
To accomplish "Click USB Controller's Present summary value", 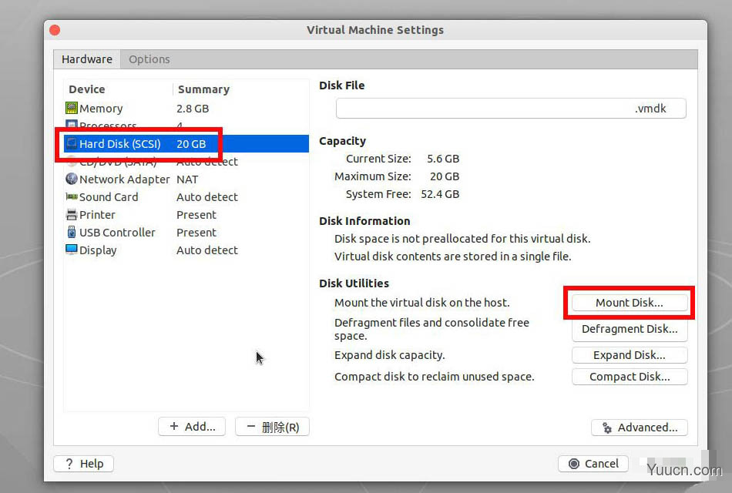I will pyautogui.click(x=196, y=233).
